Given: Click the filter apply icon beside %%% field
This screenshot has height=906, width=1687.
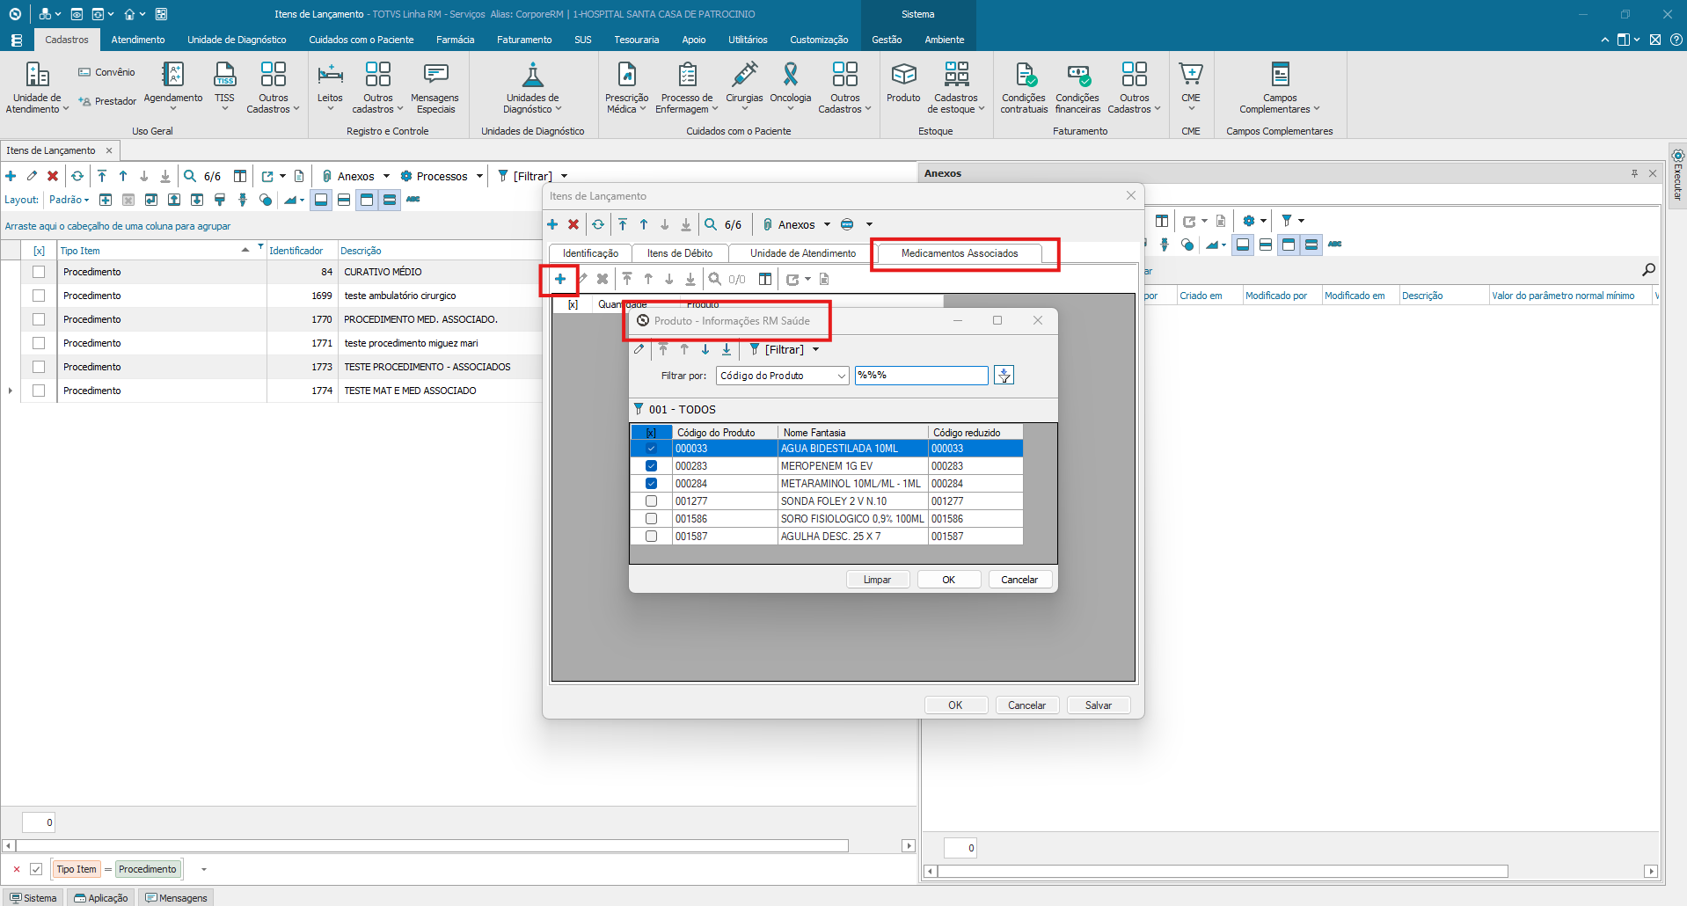Looking at the screenshot, I should click(1004, 376).
